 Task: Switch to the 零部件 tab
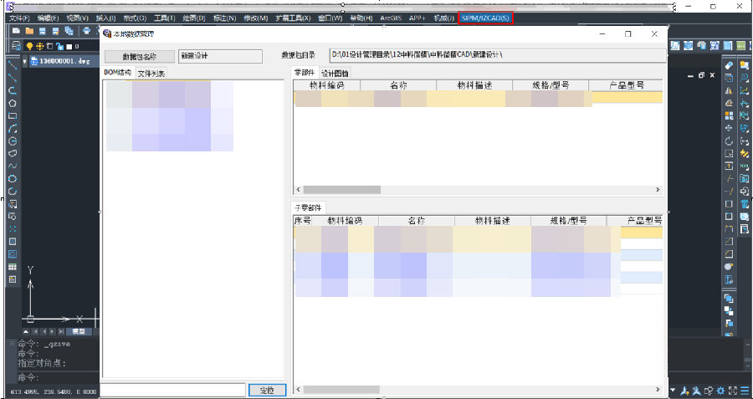click(x=305, y=73)
